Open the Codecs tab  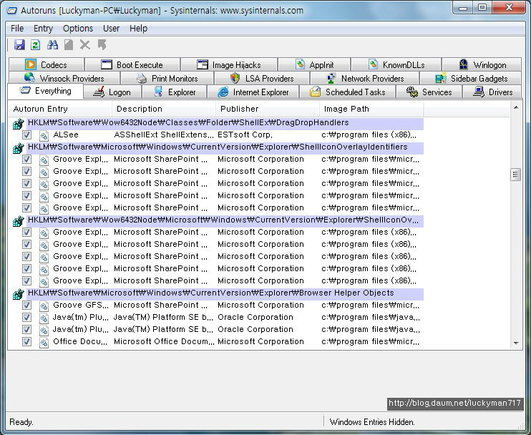point(47,64)
